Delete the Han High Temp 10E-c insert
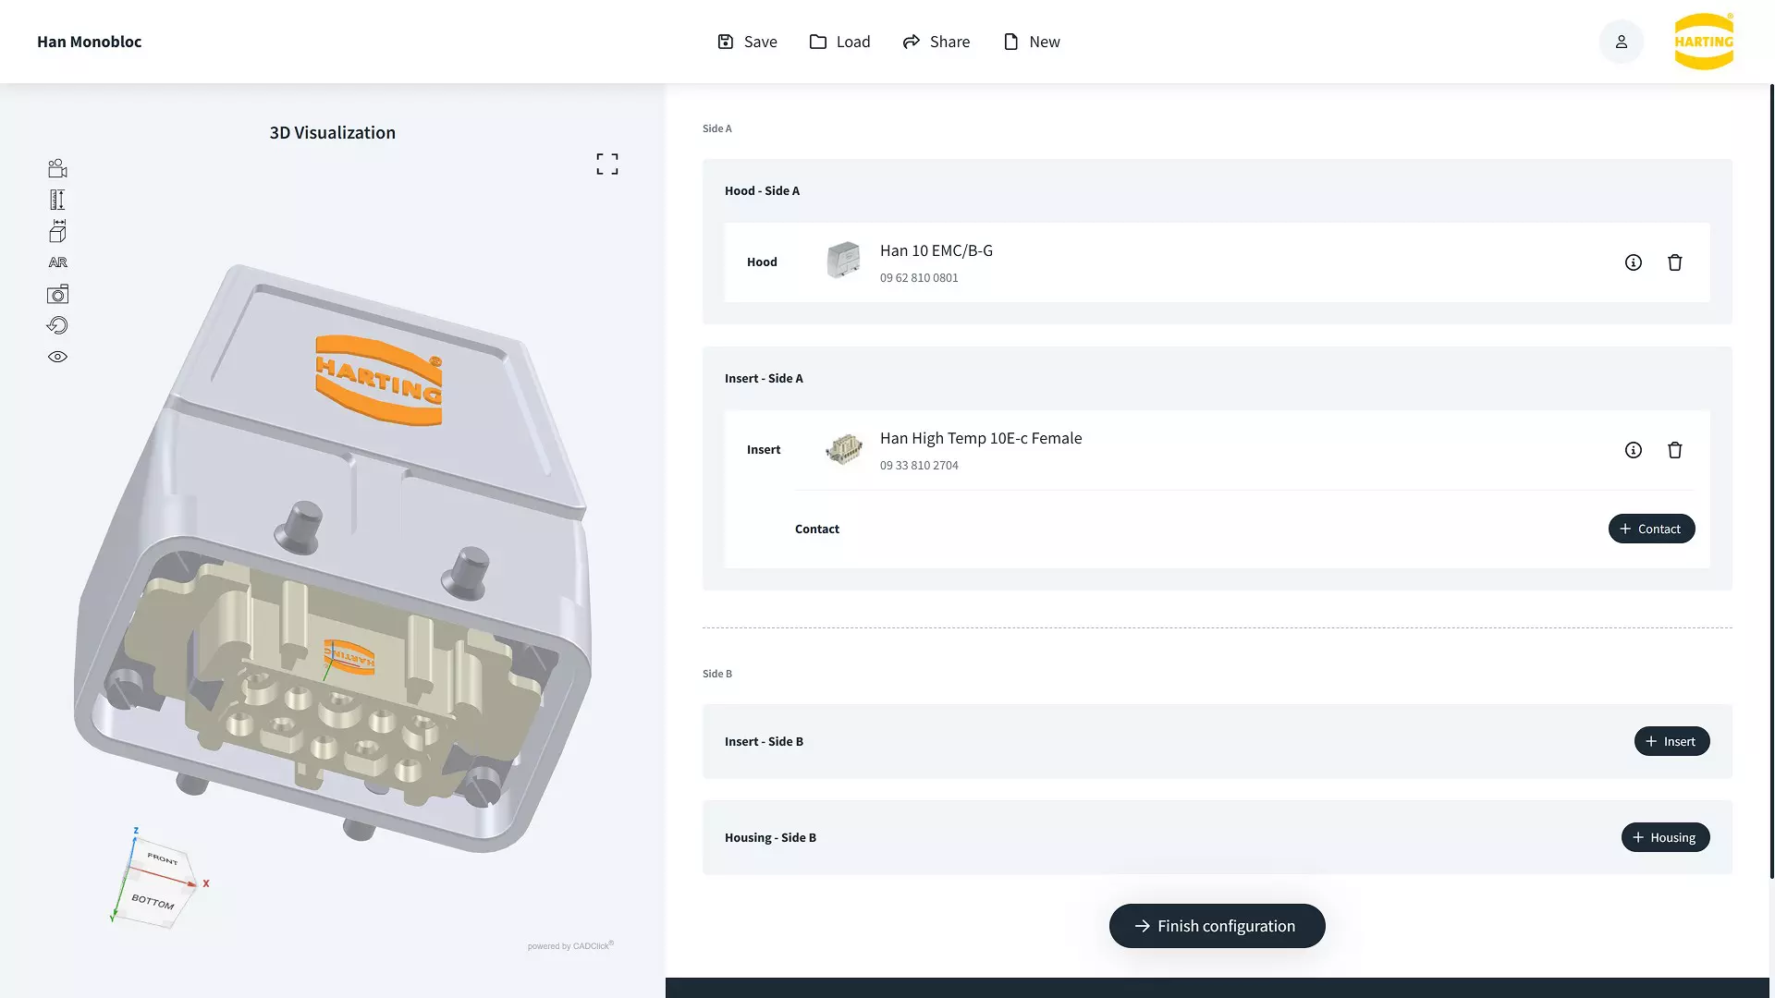 click(1674, 450)
